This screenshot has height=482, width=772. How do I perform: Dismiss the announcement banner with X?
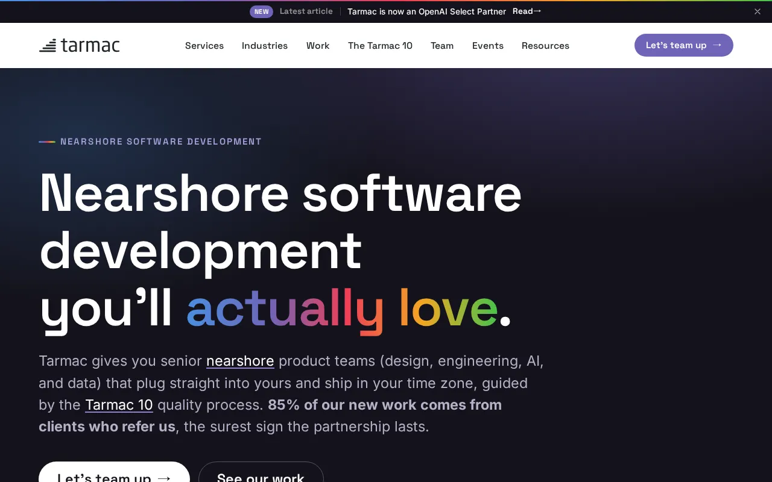coord(758,11)
